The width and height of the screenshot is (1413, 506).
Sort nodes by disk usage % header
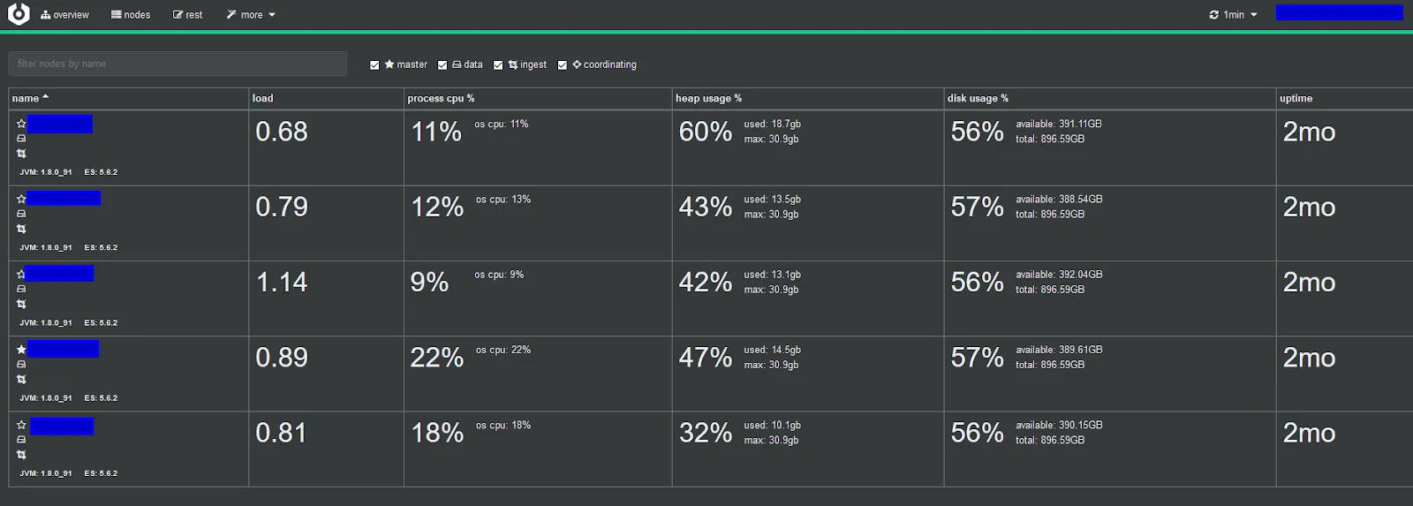coord(978,99)
